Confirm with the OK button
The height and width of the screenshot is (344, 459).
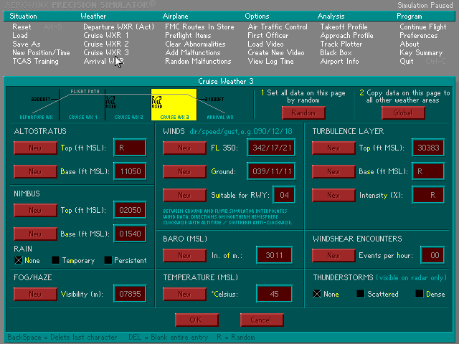[197, 320]
